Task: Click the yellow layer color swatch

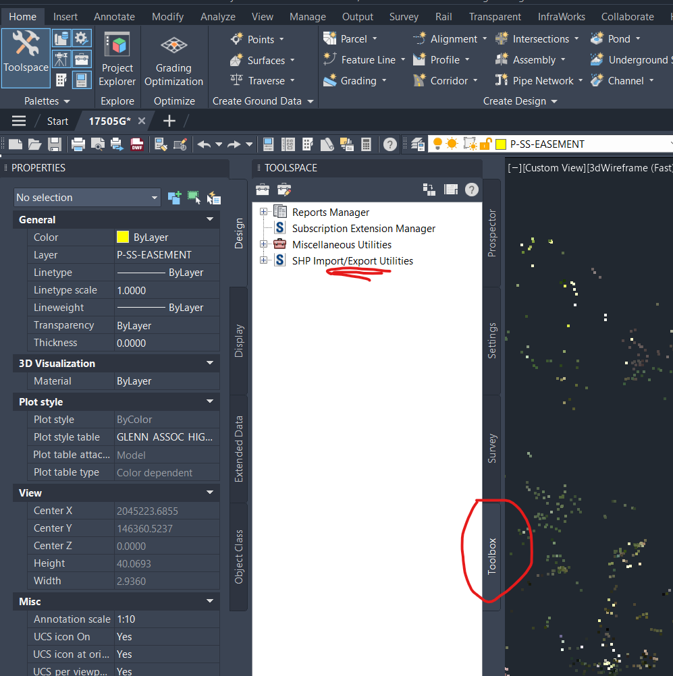Action: tap(501, 144)
